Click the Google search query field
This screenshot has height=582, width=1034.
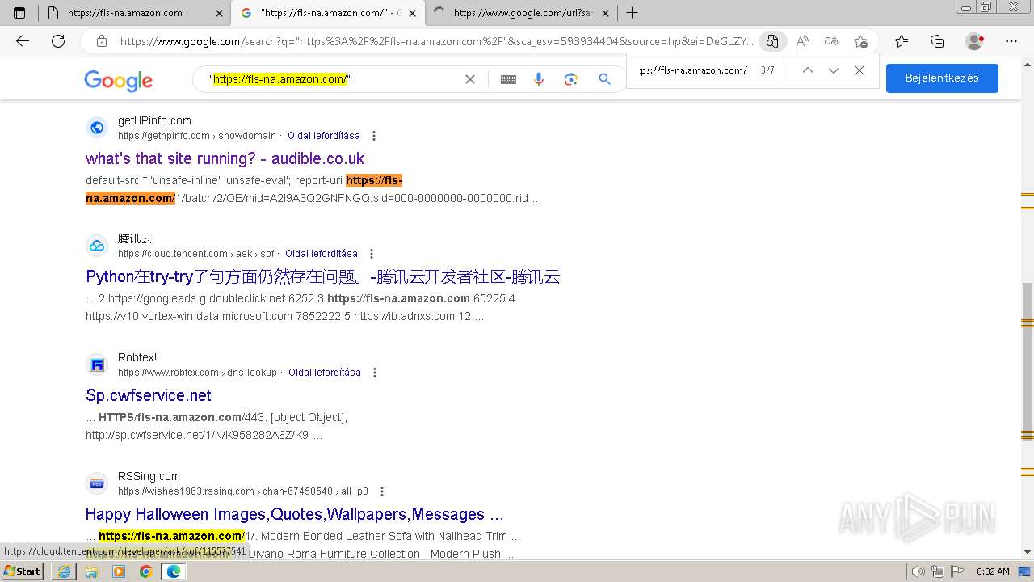pyautogui.click(x=331, y=79)
